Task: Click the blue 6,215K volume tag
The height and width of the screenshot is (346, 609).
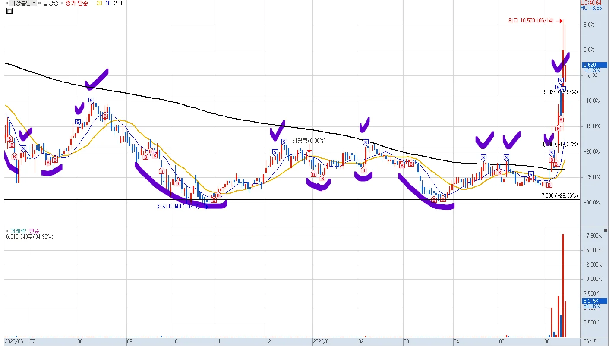Action: (x=594, y=301)
